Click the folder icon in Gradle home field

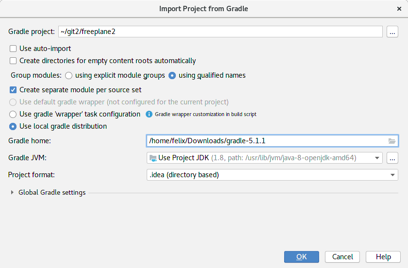click(x=392, y=141)
